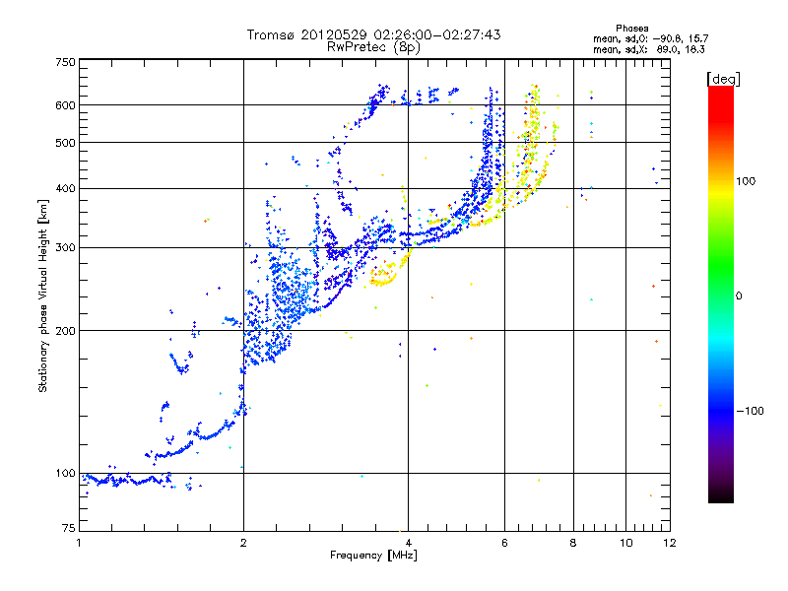This screenshot has height=591, width=788.
Task: Click the x-axis tick label '10'
Action: [625, 543]
